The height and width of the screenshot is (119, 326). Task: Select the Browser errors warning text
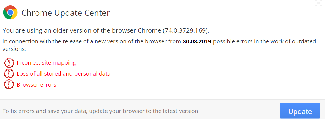coord(36,84)
